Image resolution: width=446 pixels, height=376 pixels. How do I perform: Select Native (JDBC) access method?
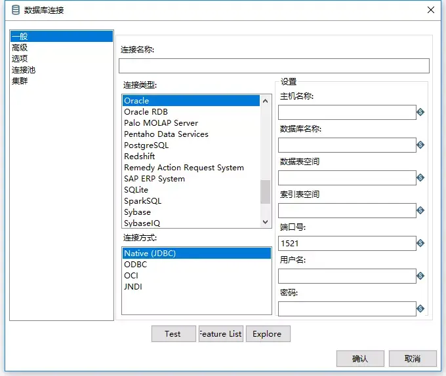pyautogui.click(x=197, y=253)
